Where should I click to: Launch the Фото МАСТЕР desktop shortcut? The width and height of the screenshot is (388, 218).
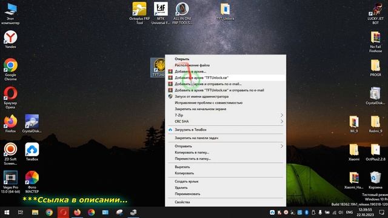[x=32, y=182]
